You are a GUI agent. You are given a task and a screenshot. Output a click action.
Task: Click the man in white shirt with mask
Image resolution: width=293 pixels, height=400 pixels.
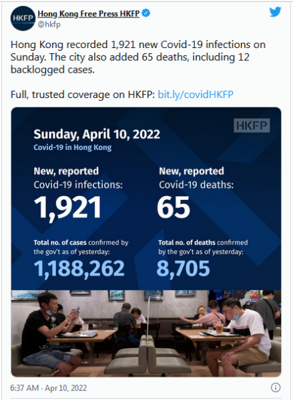(x=238, y=335)
